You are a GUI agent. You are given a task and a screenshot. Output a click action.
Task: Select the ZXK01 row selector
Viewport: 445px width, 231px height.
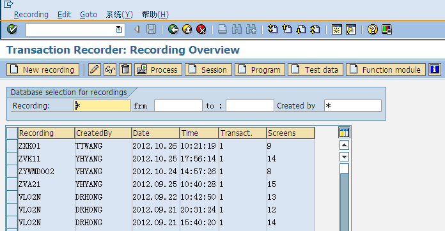point(12,145)
